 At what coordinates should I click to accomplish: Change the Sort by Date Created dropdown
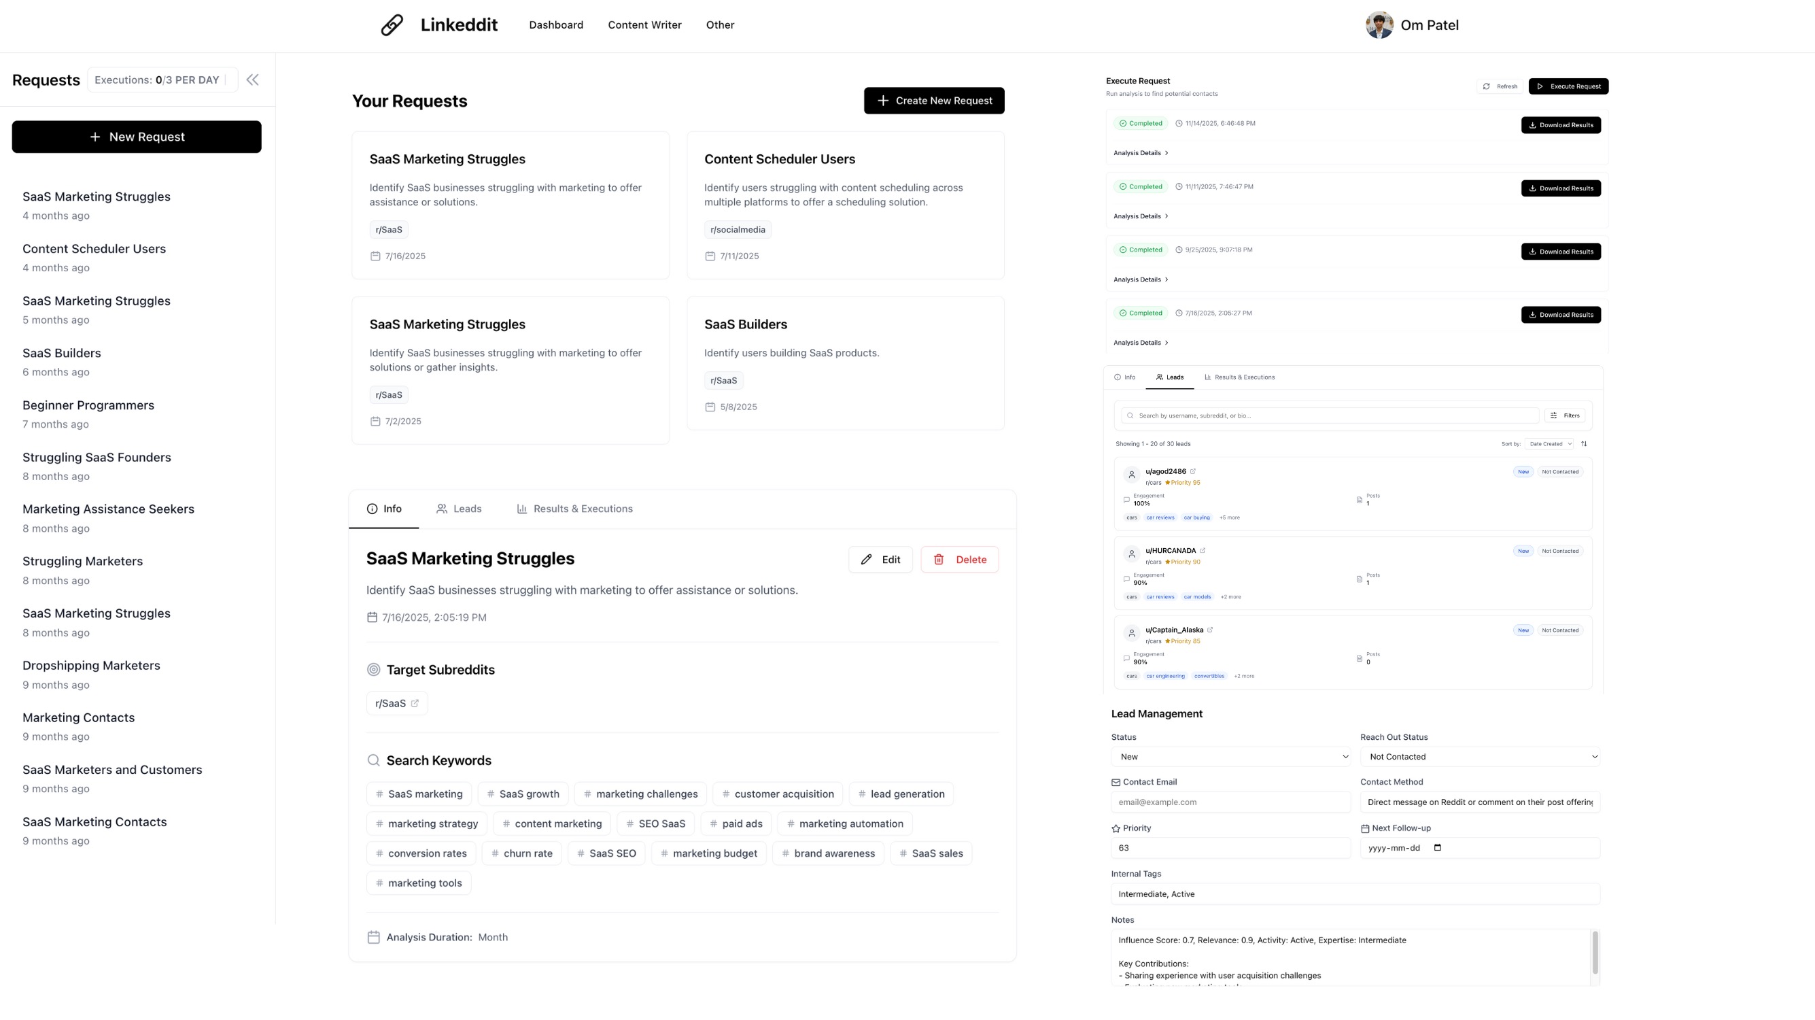[x=1548, y=443]
